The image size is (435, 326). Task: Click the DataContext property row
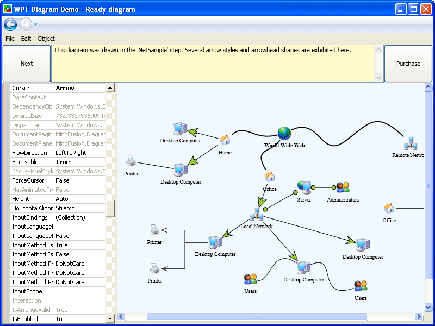(x=58, y=97)
